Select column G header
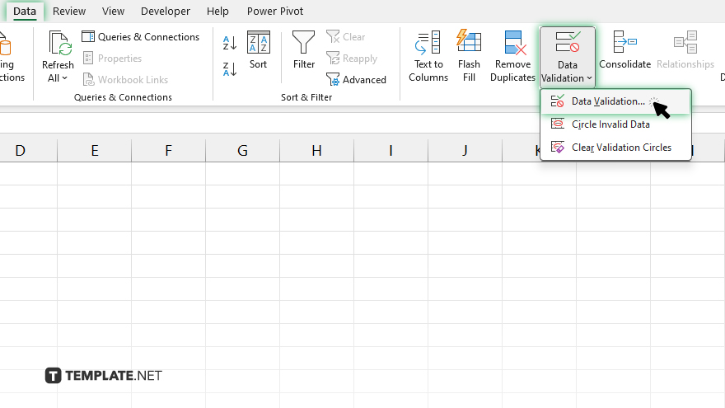 point(242,150)
